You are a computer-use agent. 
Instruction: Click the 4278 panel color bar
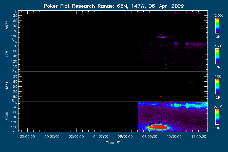(x=217, y=56)
